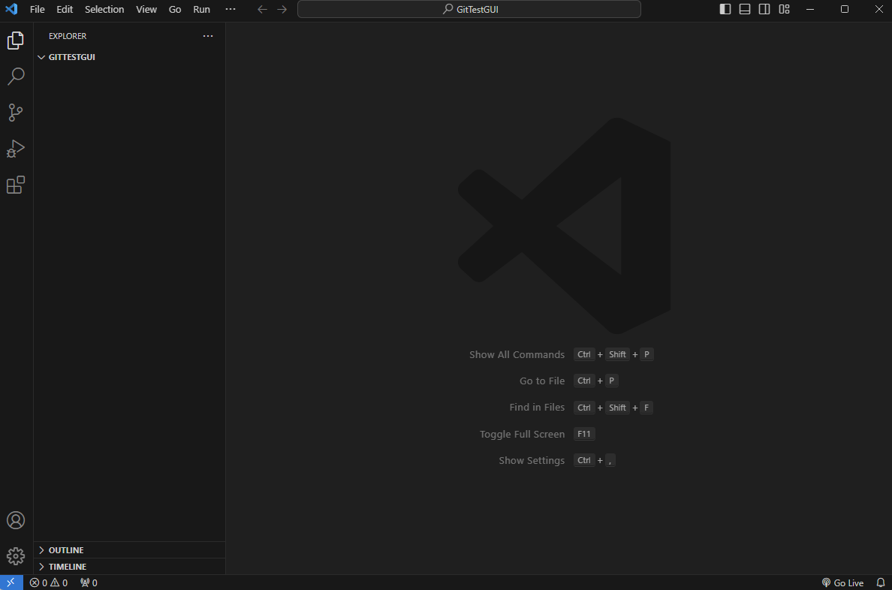Click the Go to File hint text
The image size is (892, 590).
542,381
